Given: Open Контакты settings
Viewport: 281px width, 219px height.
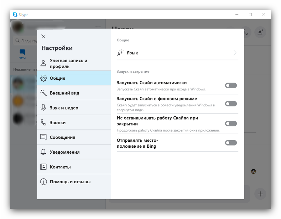Looking at the screenshot, I should 74,167.
